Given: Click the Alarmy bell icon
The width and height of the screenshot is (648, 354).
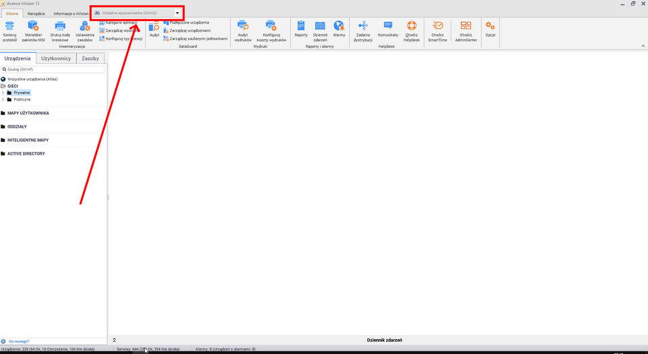Looking at the screenshot, I should [339, 26].
